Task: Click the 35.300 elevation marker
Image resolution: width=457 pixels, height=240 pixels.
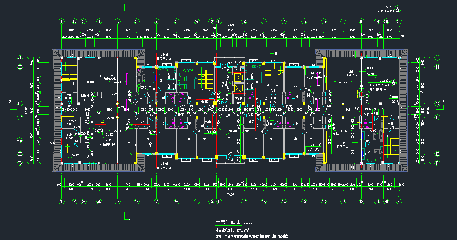Action: click(x=69, y=138)
